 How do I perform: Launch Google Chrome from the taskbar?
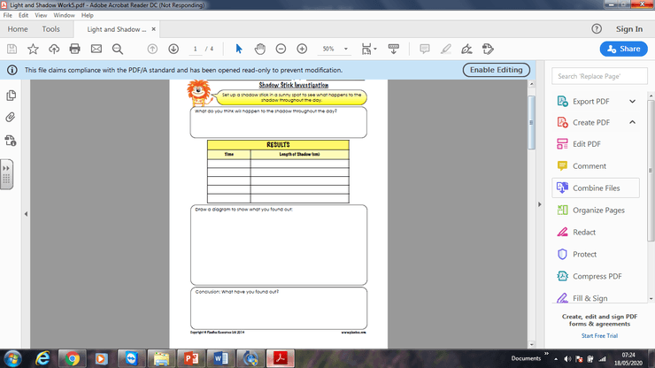click(x=73, y=359)
